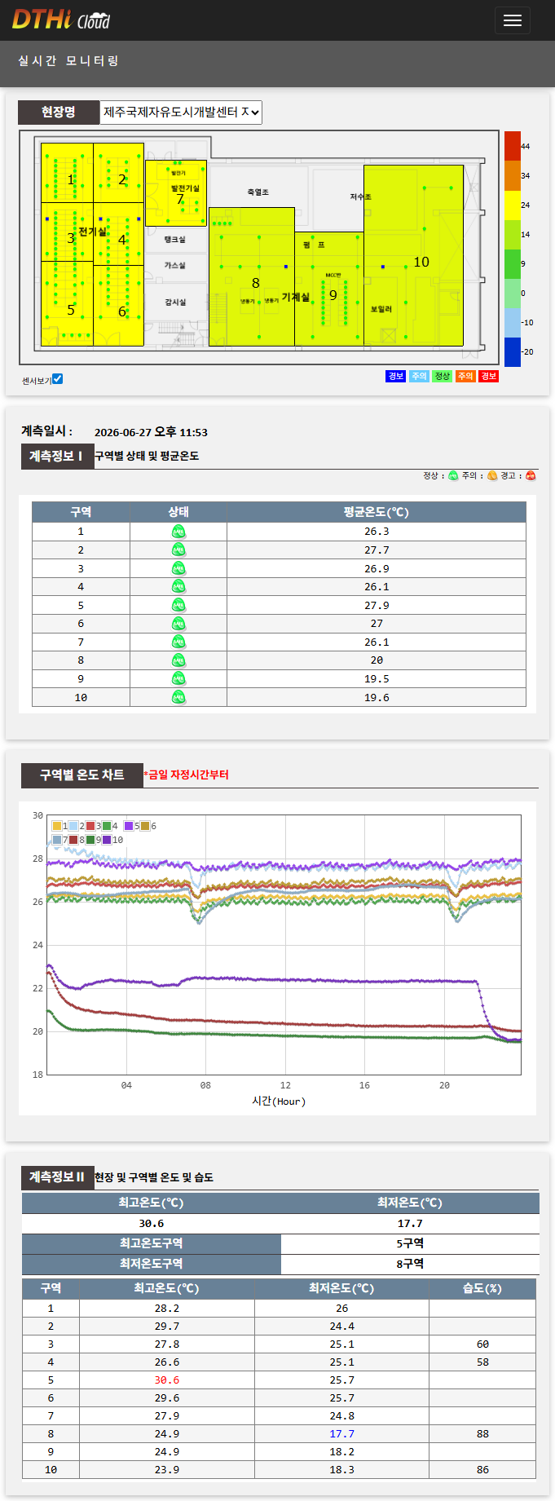Click the 8구역 lowest temperature zone value
Screen dimensions: 555x1501
(x=410, y=1264)
